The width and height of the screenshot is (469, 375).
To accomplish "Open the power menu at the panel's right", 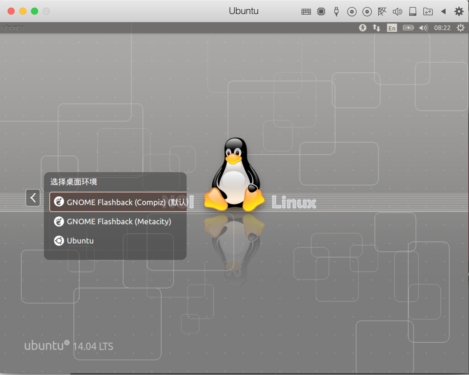I will [x=461, y=27].
